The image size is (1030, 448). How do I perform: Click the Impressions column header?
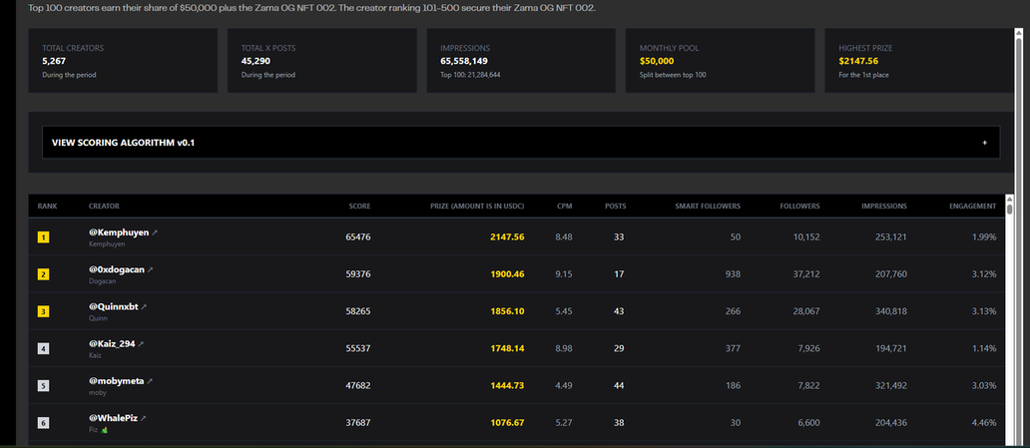tap(883, 207)
